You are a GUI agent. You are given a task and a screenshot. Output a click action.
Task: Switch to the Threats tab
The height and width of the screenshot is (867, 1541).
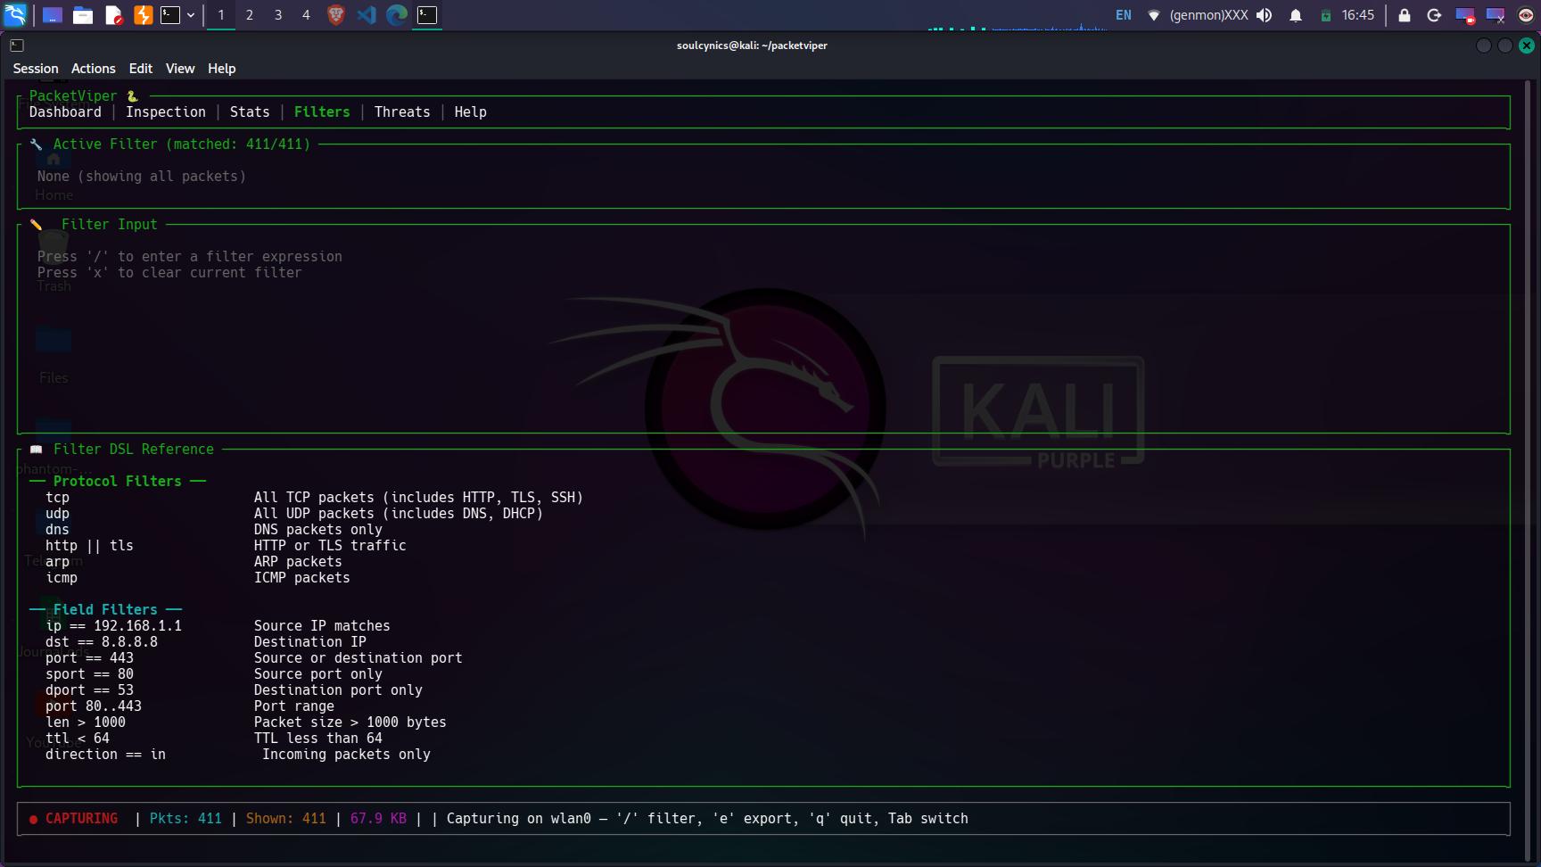[402, 112]
